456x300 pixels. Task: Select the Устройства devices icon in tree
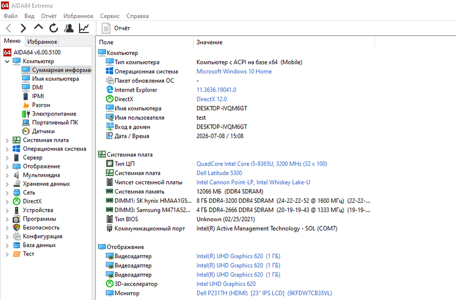point(17,210)
